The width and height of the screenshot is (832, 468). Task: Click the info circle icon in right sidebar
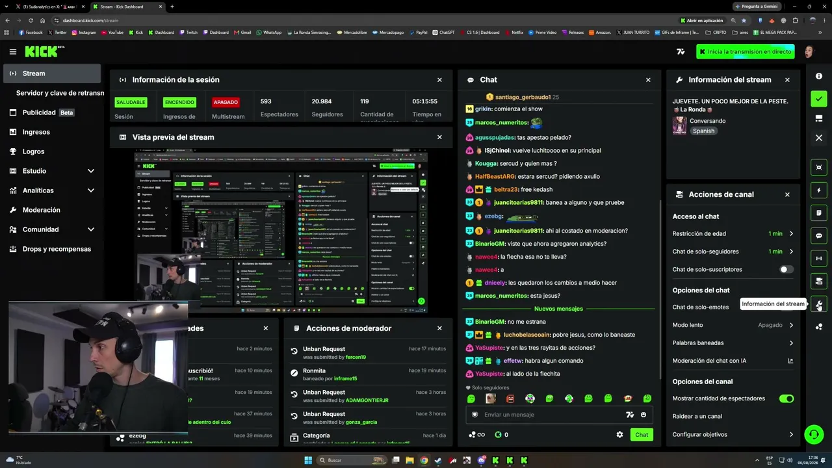click(x=819, y=76)
